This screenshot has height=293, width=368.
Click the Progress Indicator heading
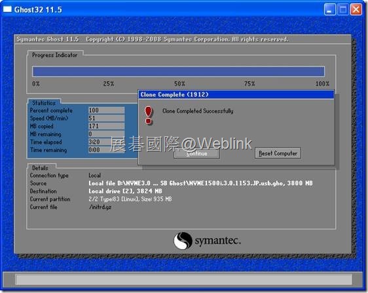[55, 55]
